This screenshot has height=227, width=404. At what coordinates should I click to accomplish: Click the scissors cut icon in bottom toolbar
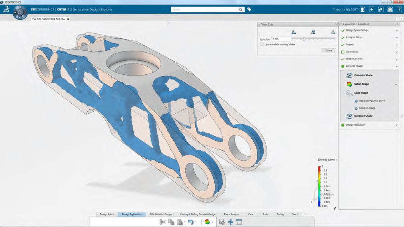point(162,222)
